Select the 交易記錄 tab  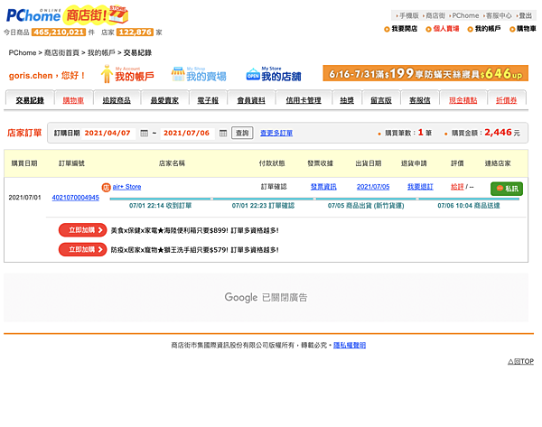[x=30, y=100]
